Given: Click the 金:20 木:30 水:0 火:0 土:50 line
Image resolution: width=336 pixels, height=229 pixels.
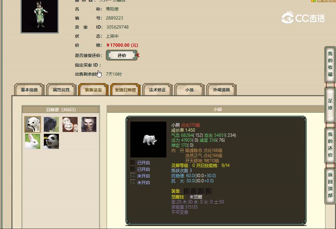Looking at the screenshot, I should 198,202.
